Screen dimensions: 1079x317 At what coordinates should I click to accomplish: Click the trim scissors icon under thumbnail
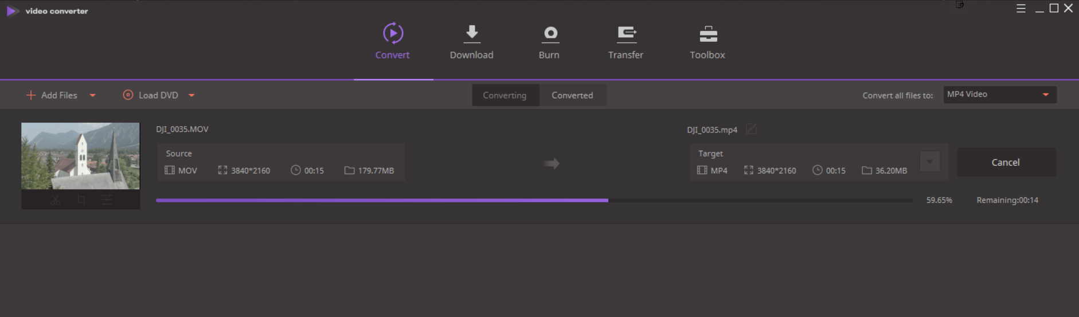point(55,199)
